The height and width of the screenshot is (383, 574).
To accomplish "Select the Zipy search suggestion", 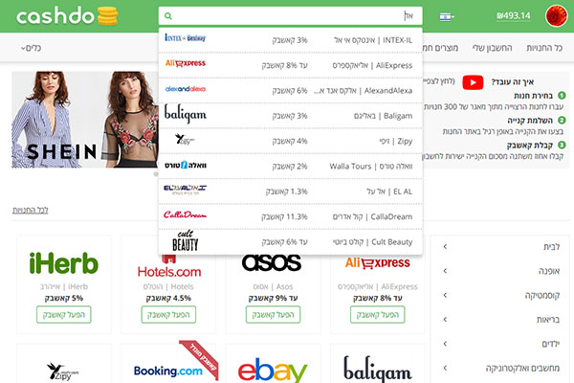I will 290,141.
